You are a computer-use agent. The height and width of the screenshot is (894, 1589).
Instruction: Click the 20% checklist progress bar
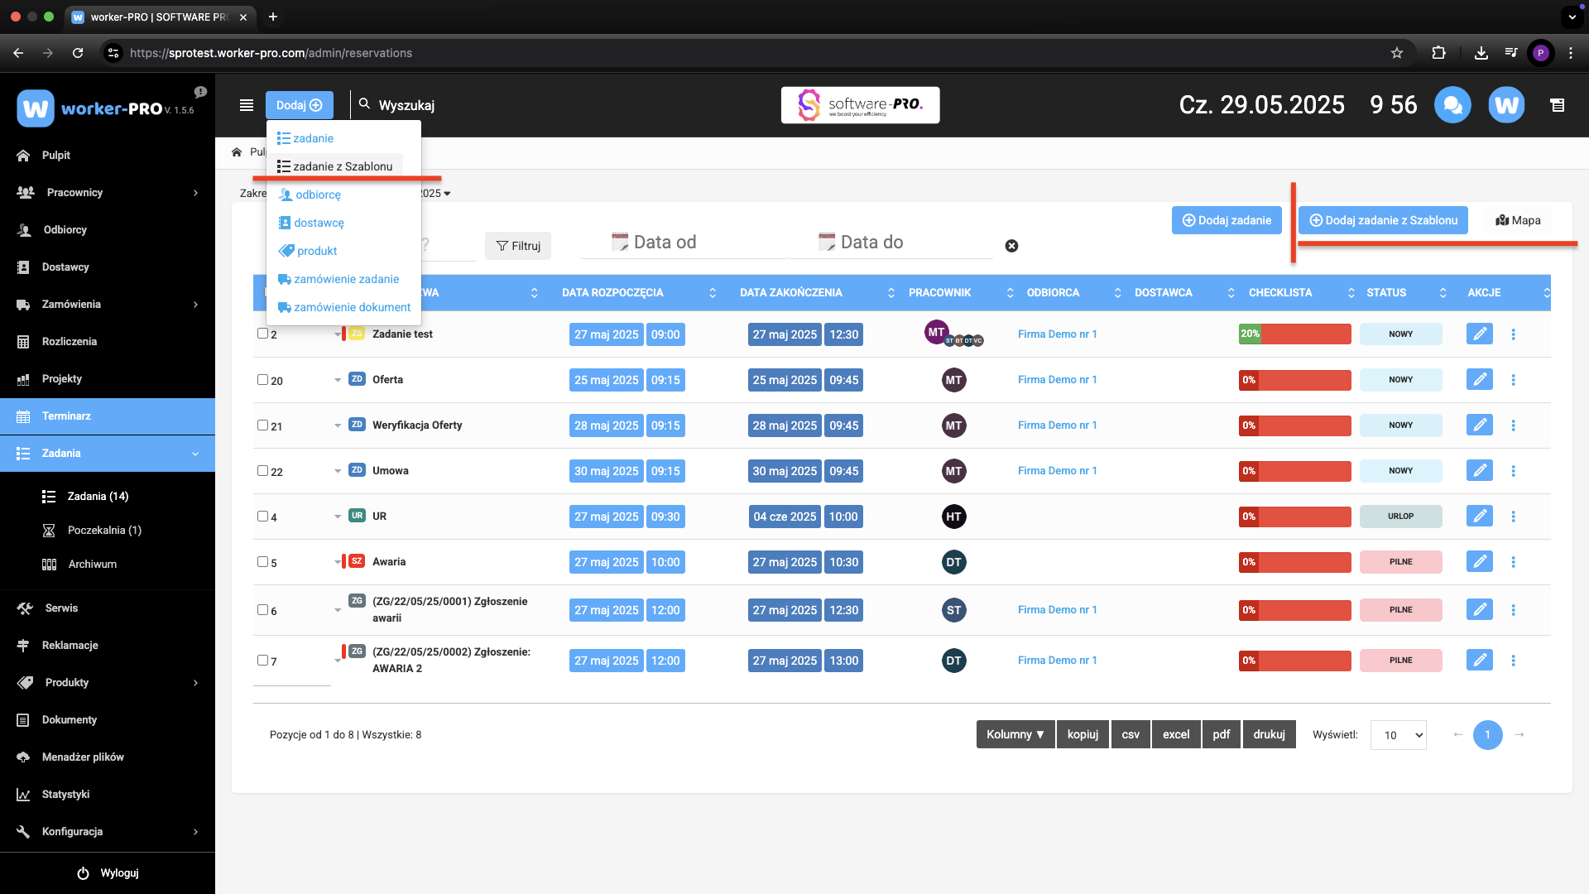click(1294, 334)
